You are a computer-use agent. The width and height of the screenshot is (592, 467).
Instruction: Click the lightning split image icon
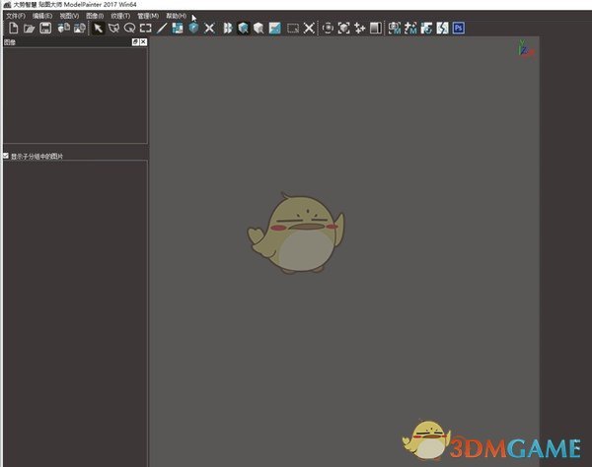pos(442,29)
